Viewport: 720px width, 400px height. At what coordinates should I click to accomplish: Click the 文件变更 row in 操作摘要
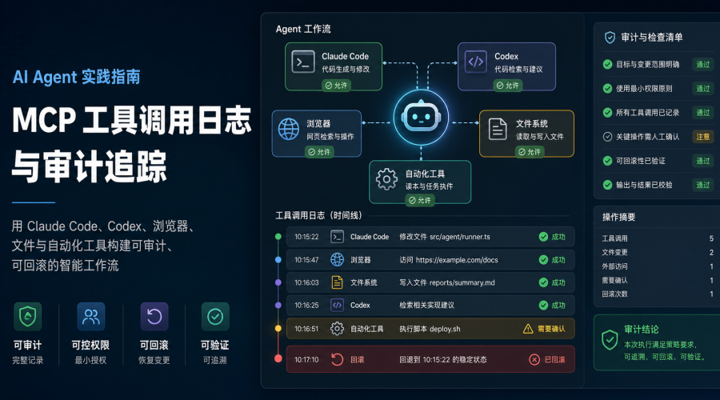pos(658,252)
